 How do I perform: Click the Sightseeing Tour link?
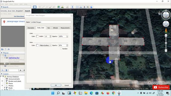(x=14, y=58)
